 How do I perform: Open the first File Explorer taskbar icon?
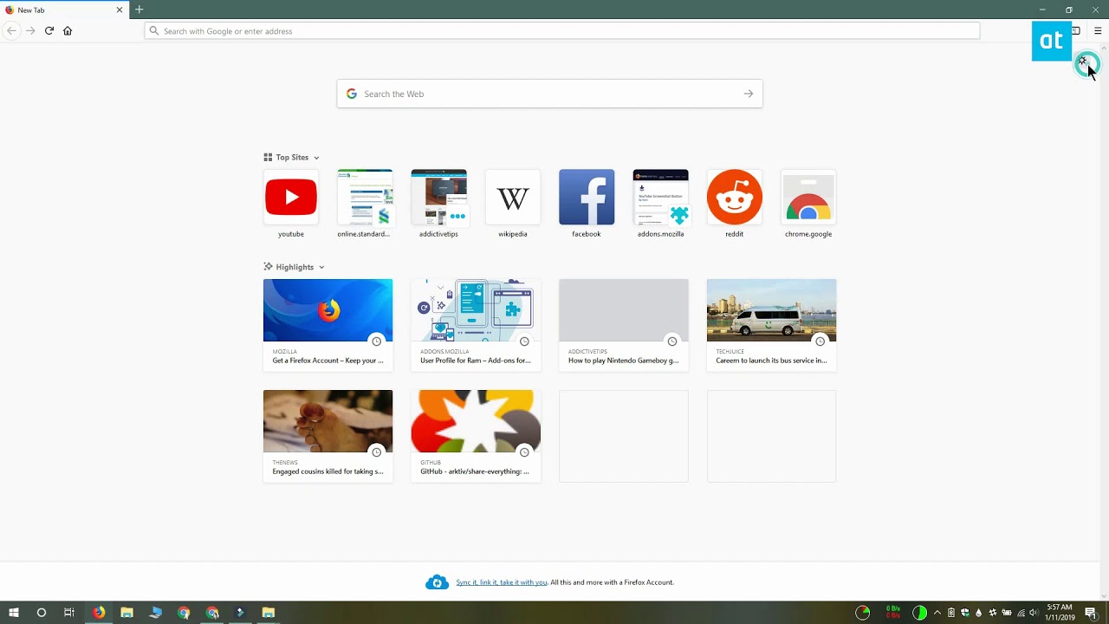[x=127, y=613]
